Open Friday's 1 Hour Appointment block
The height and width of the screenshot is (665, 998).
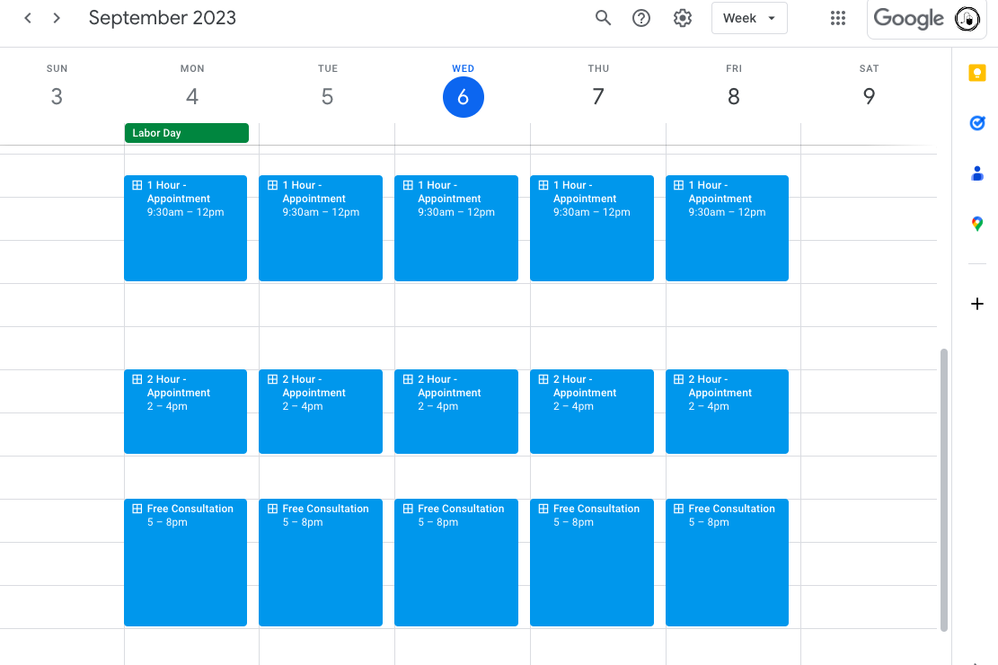(727, 228)
